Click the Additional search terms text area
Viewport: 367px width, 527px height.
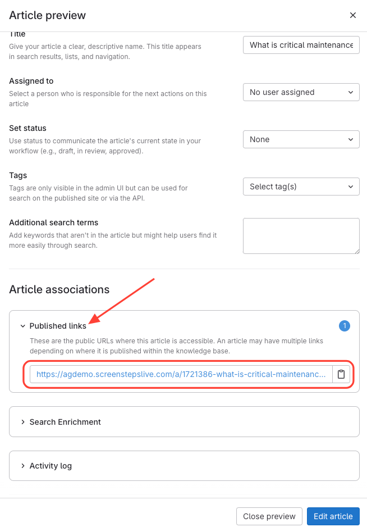pyautogui.click(x=301, y=236)
